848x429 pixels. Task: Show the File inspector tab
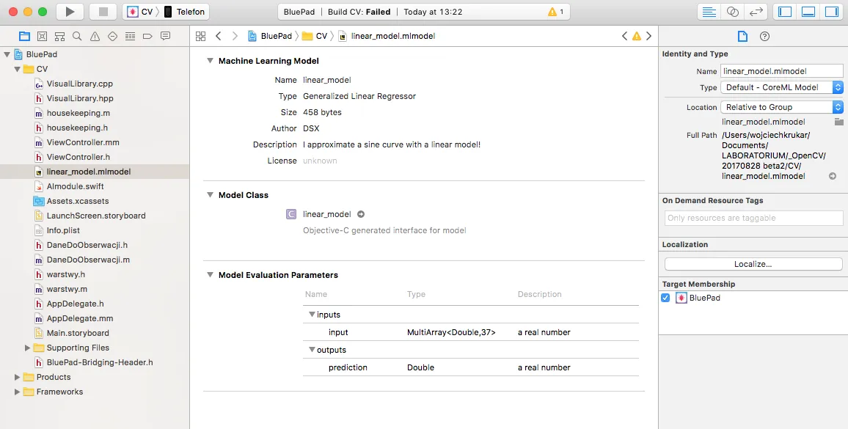[x=742, y=36]
